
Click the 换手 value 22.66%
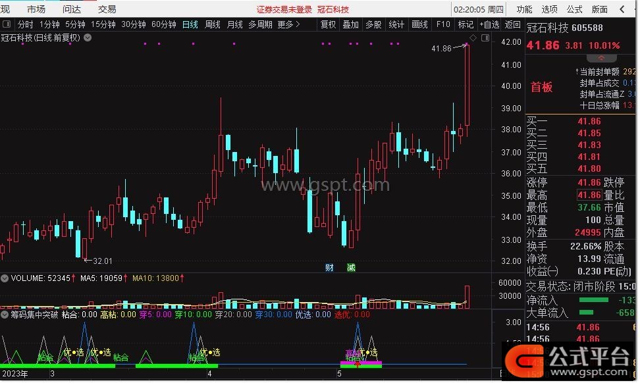tap(586, 246)
